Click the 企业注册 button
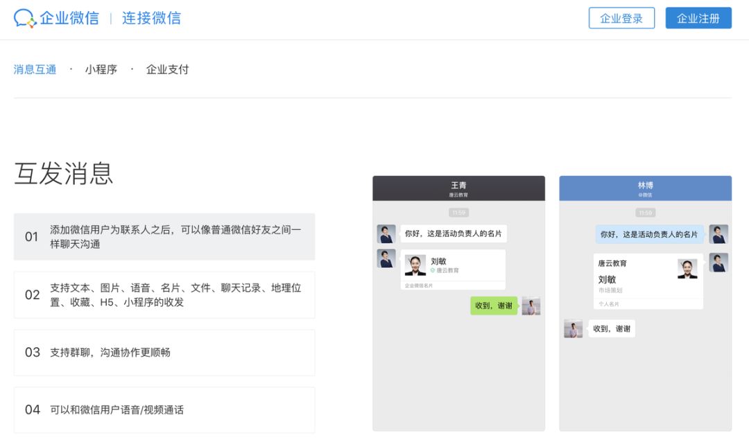This screenshot has height=442, width=749. (698, 18)
